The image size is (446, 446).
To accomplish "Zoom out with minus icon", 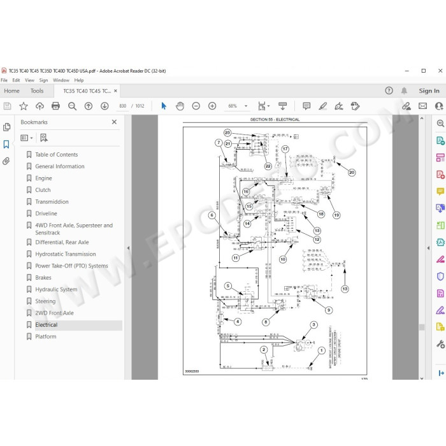I will [x=196, y=106].
